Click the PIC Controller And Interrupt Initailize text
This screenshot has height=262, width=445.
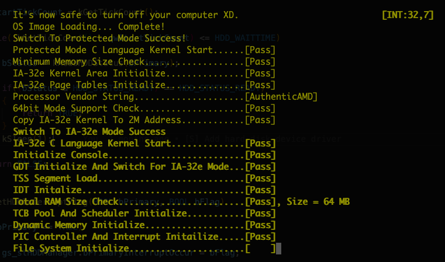click(x=116, y=236)
